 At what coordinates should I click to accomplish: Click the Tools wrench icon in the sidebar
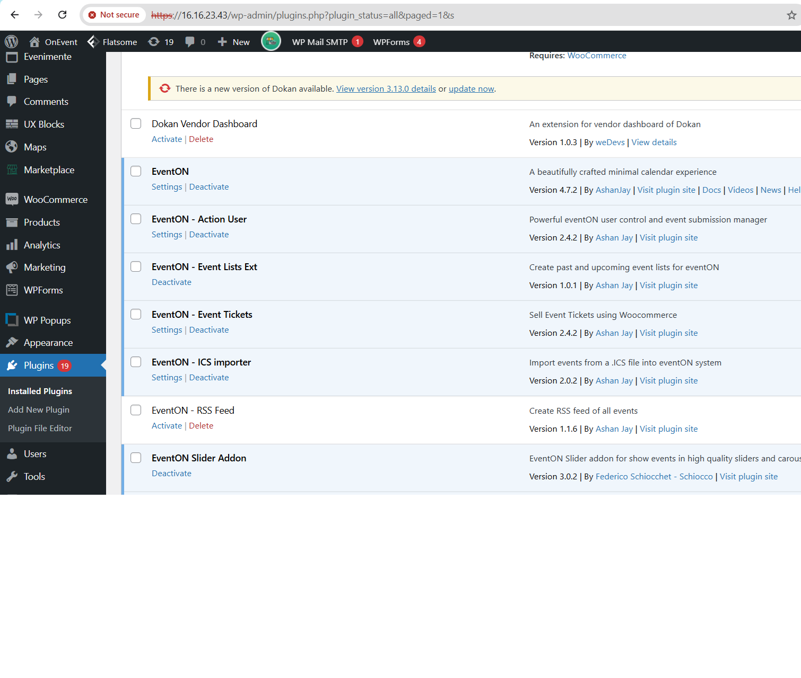point(12,477)
